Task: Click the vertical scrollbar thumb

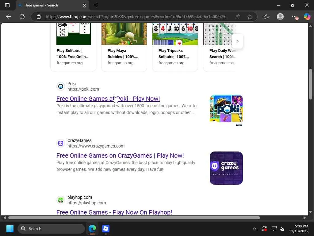Action: pyautogui.click(x=310, y=84)
